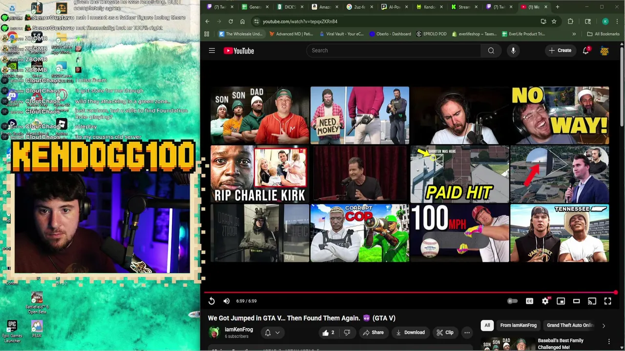Dislike the video with thumbs down
The image size is (625, 351).
(x=347, y=332)
